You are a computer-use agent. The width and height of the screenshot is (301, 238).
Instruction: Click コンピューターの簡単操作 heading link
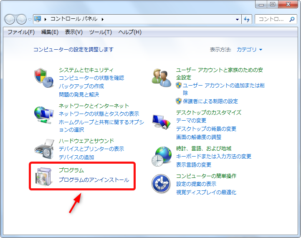click(206, 176)
